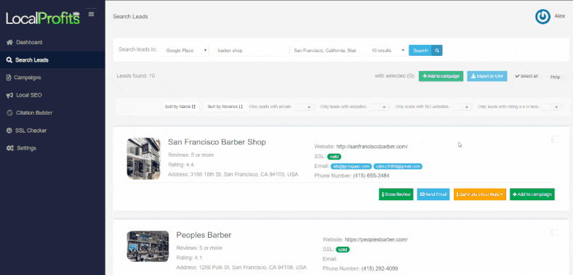
Task: Click the LocalProfits logo
Action: [42, 18]
